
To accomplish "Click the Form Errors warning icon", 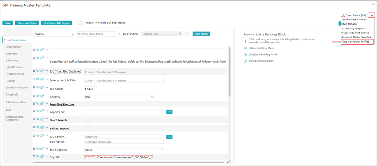I will (x=343, y=15).
